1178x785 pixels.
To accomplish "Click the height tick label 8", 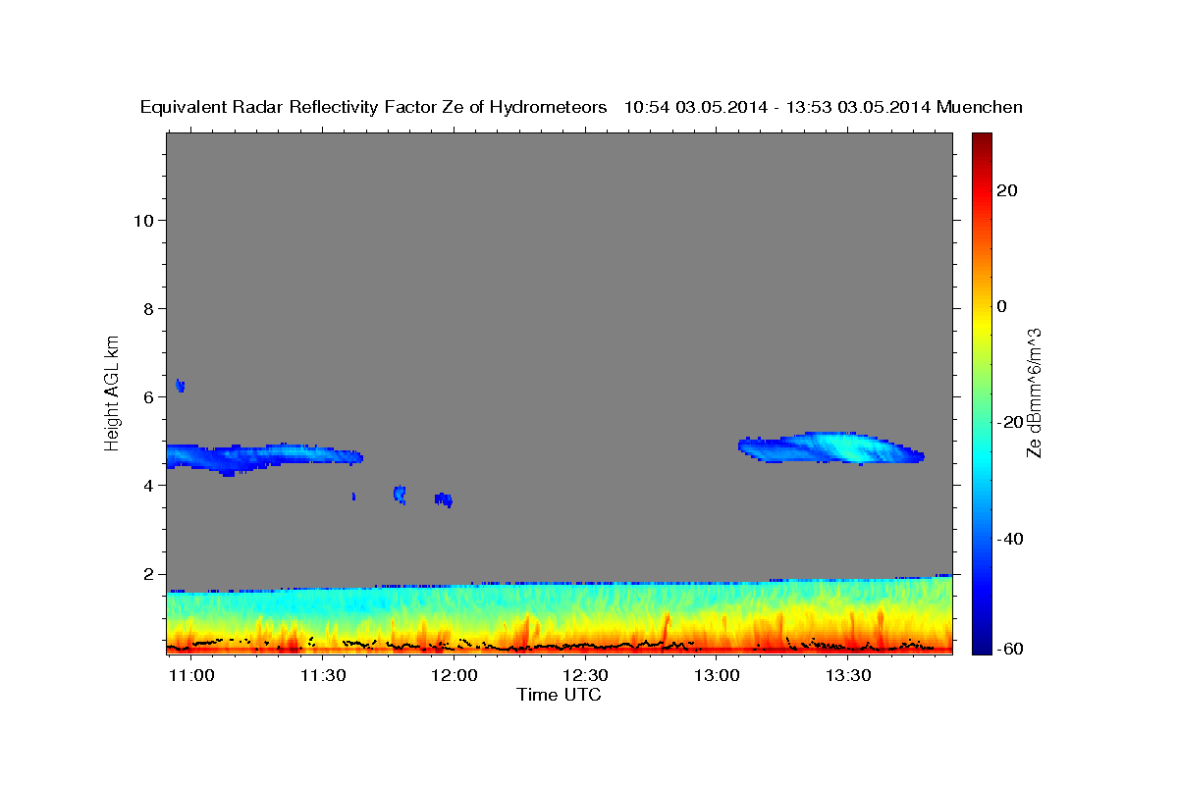I will point(149,308).
